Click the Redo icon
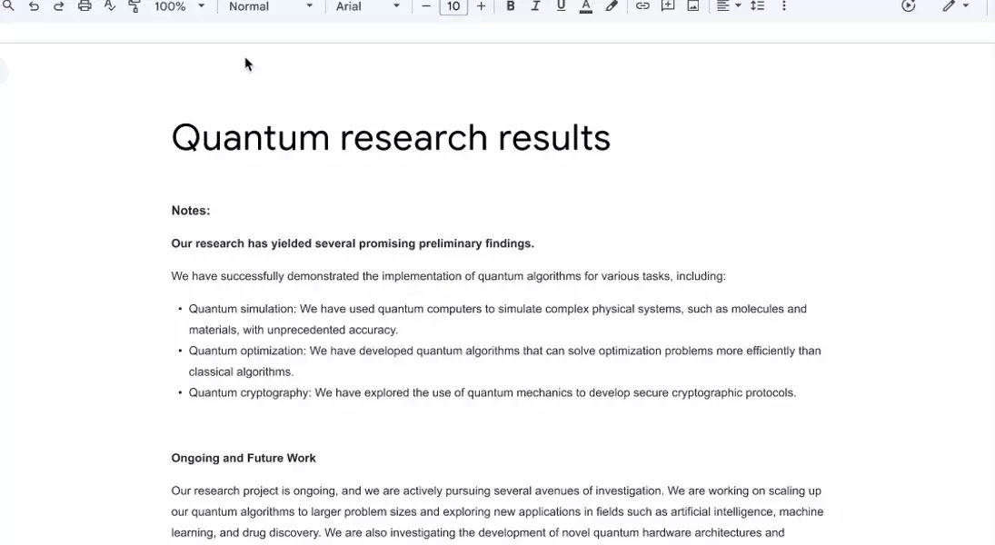The width and height of the screenshot is (995, 545). tap(58, 6)
